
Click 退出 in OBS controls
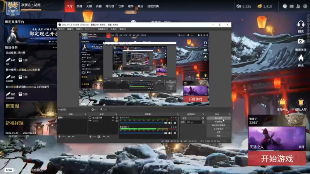point(219,136)
